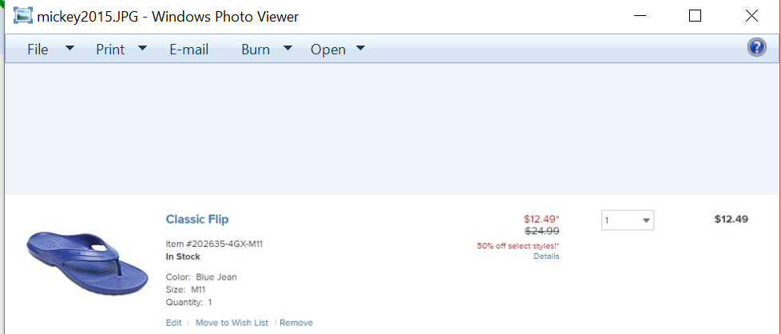Click the Classic Flip product title link
The width and height of the screenshot is (781, 334).
pos(197,219)
